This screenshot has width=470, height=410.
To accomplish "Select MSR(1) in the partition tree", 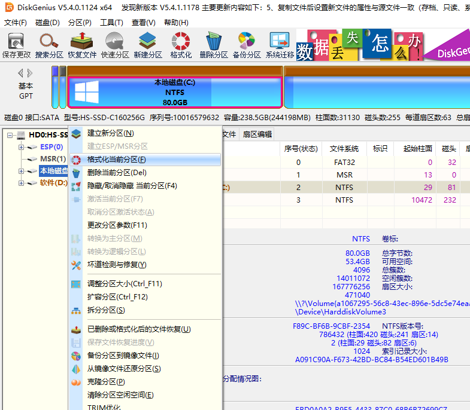I will coord(53,159).
